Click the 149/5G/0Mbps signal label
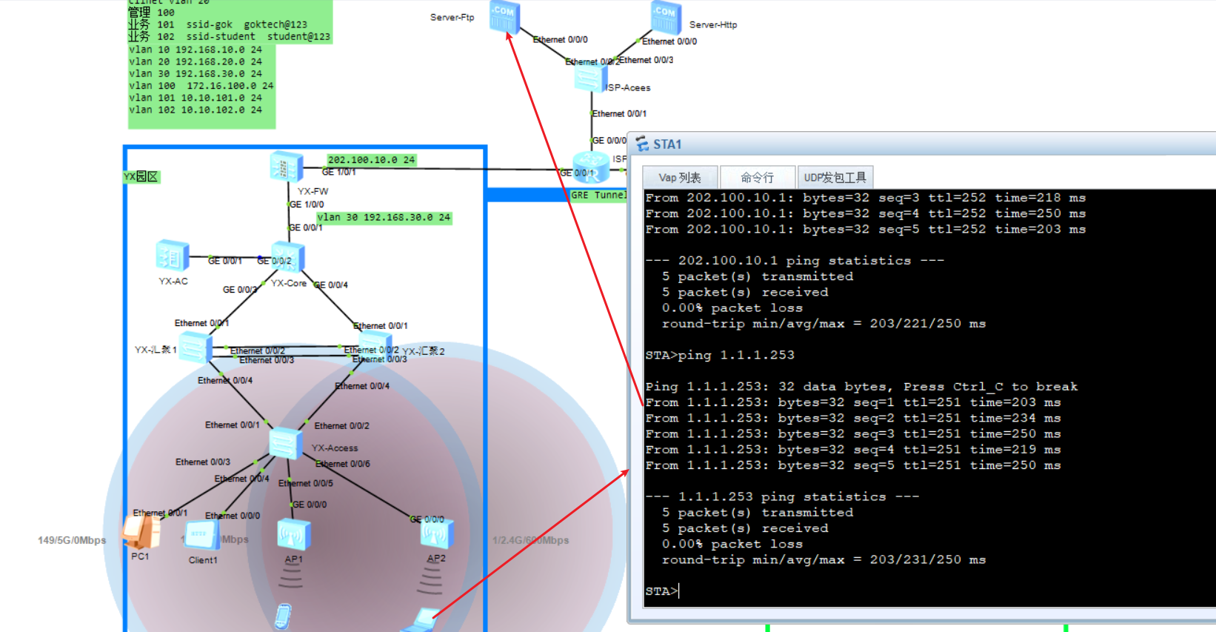Viewport: 1216px width, 632px height. [x=72, y=540]
